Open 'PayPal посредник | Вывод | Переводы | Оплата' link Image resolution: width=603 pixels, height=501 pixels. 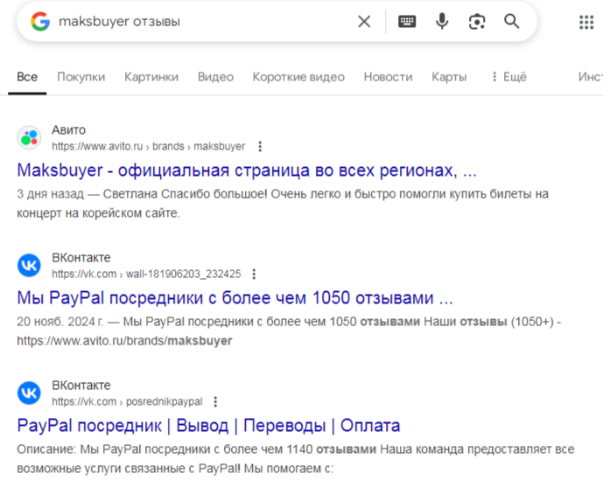click(x=208, y=425)
